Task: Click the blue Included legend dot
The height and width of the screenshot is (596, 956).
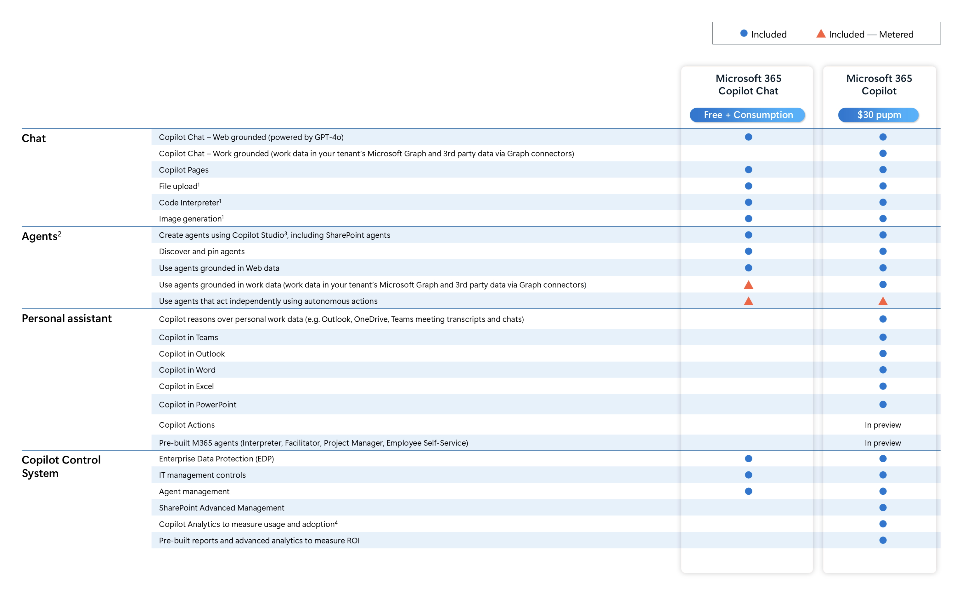Action: (x=744, y=33)
